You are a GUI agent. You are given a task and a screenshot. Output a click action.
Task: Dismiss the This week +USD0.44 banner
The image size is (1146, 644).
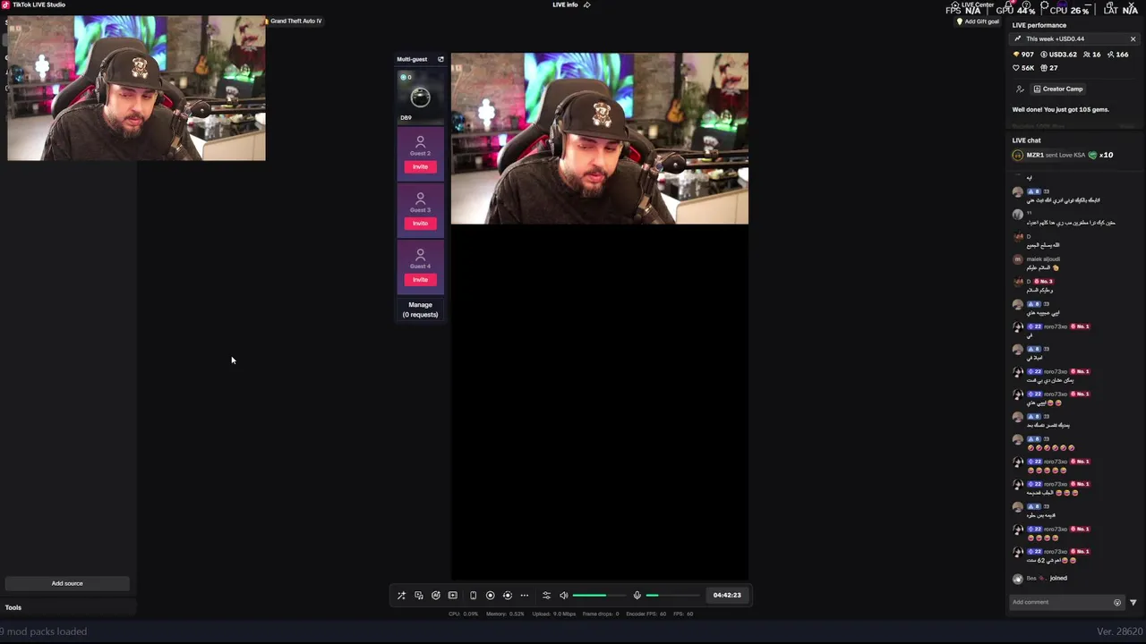tap(1133, 39)
